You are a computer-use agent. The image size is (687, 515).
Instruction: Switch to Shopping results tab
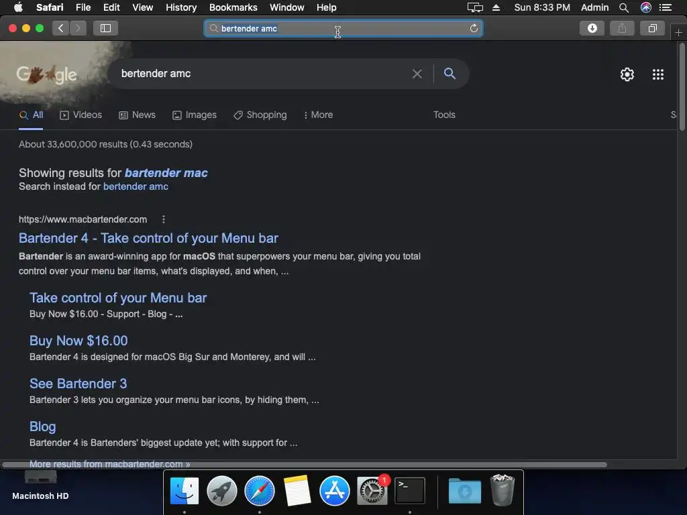260,115
